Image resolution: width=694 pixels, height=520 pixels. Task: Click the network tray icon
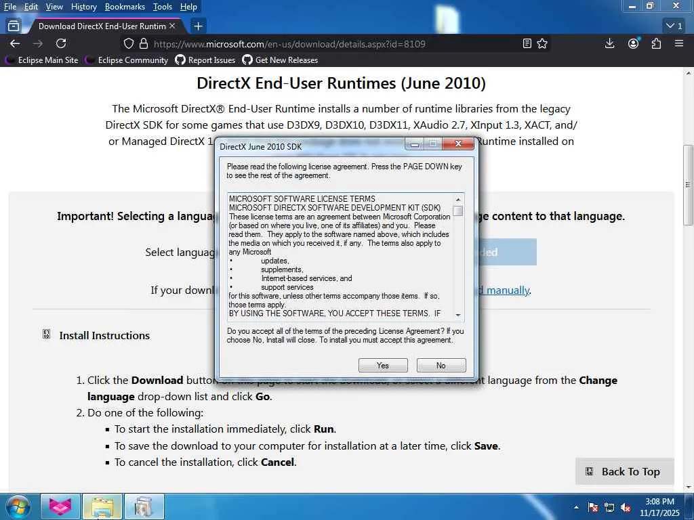[609, 507]
